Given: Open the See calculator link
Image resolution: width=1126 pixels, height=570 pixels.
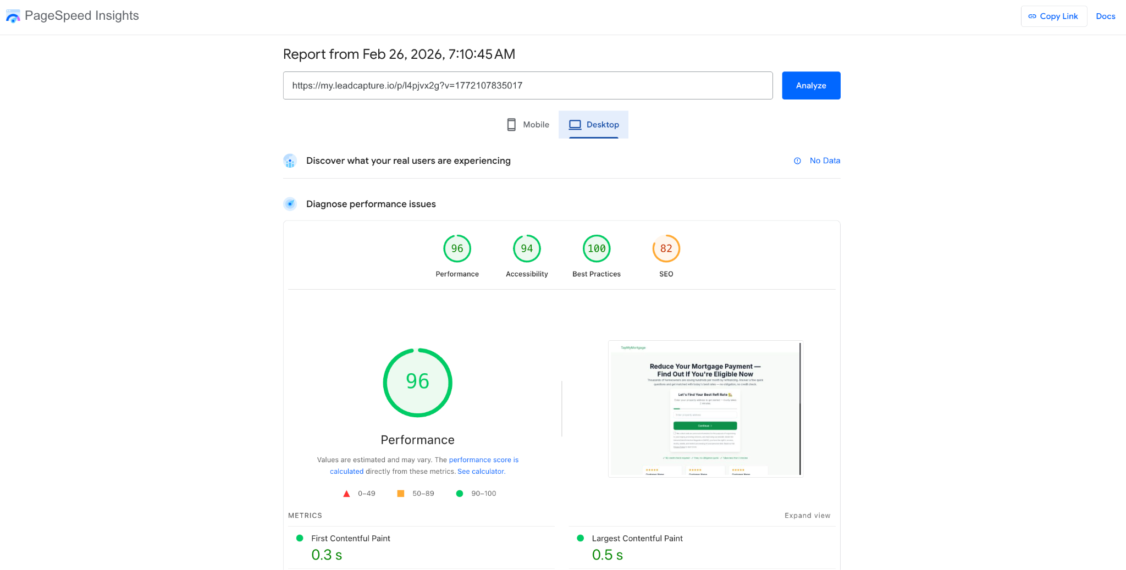Looking at the screenshot, I should (x=481, y=471).
